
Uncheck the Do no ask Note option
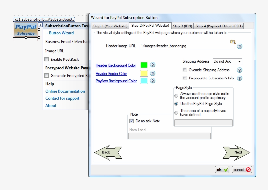132,121
